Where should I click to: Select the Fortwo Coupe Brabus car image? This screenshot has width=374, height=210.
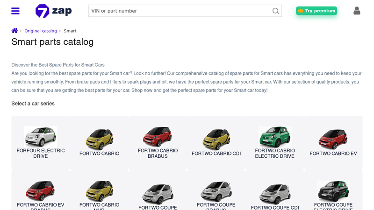click(x=216, y=191)
